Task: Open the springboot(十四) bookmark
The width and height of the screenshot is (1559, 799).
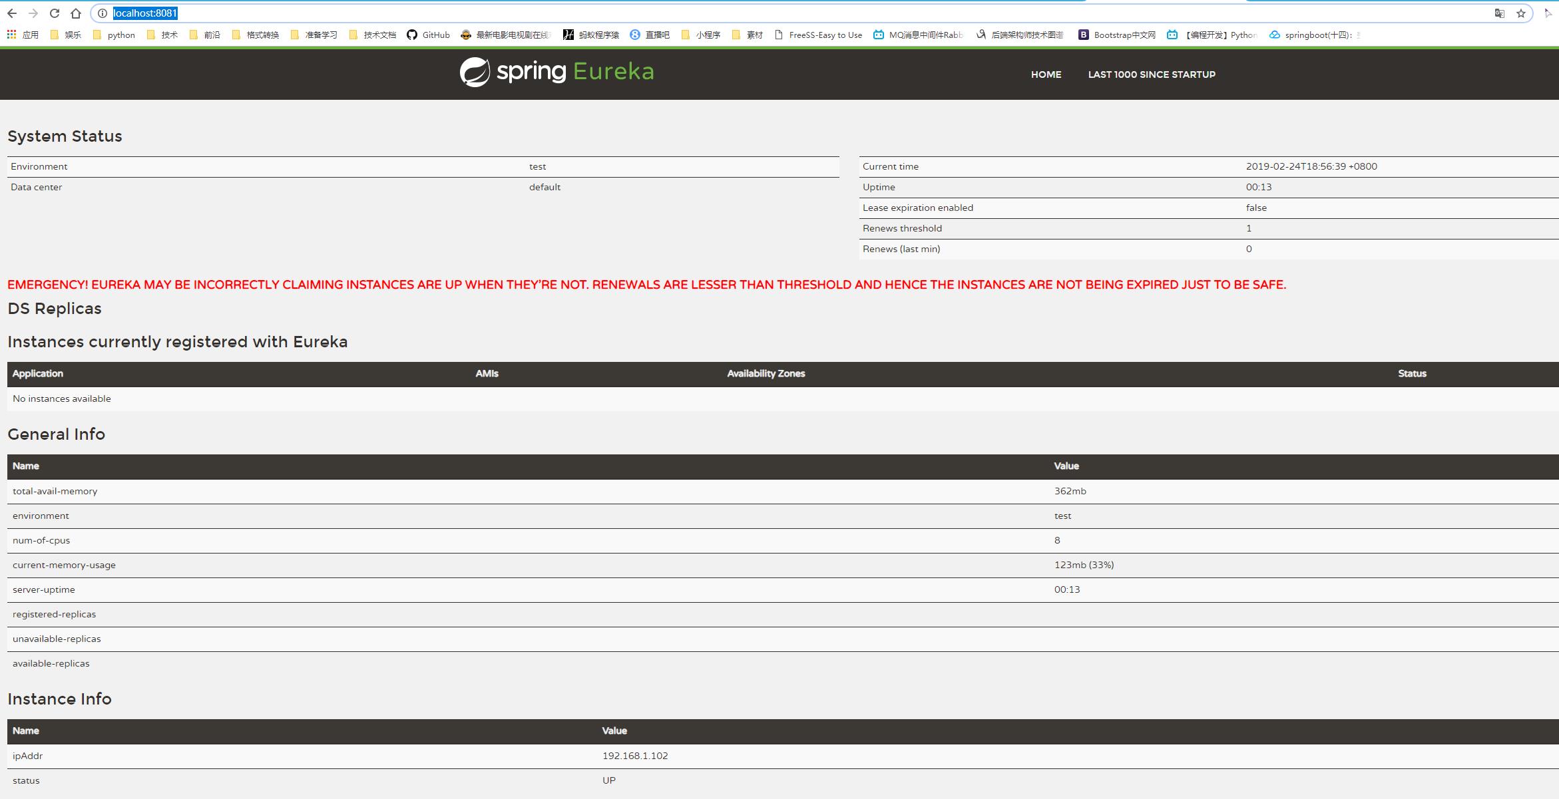Action: [x=1315, y=35]
